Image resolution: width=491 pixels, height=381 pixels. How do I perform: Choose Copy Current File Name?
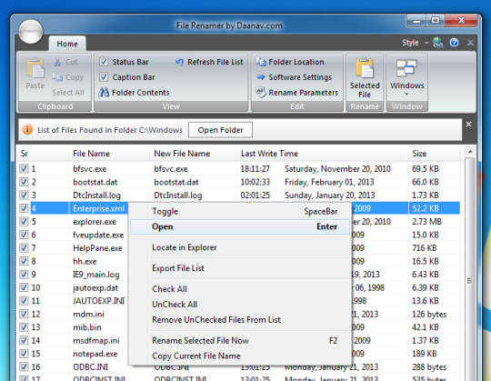(239, 356)
